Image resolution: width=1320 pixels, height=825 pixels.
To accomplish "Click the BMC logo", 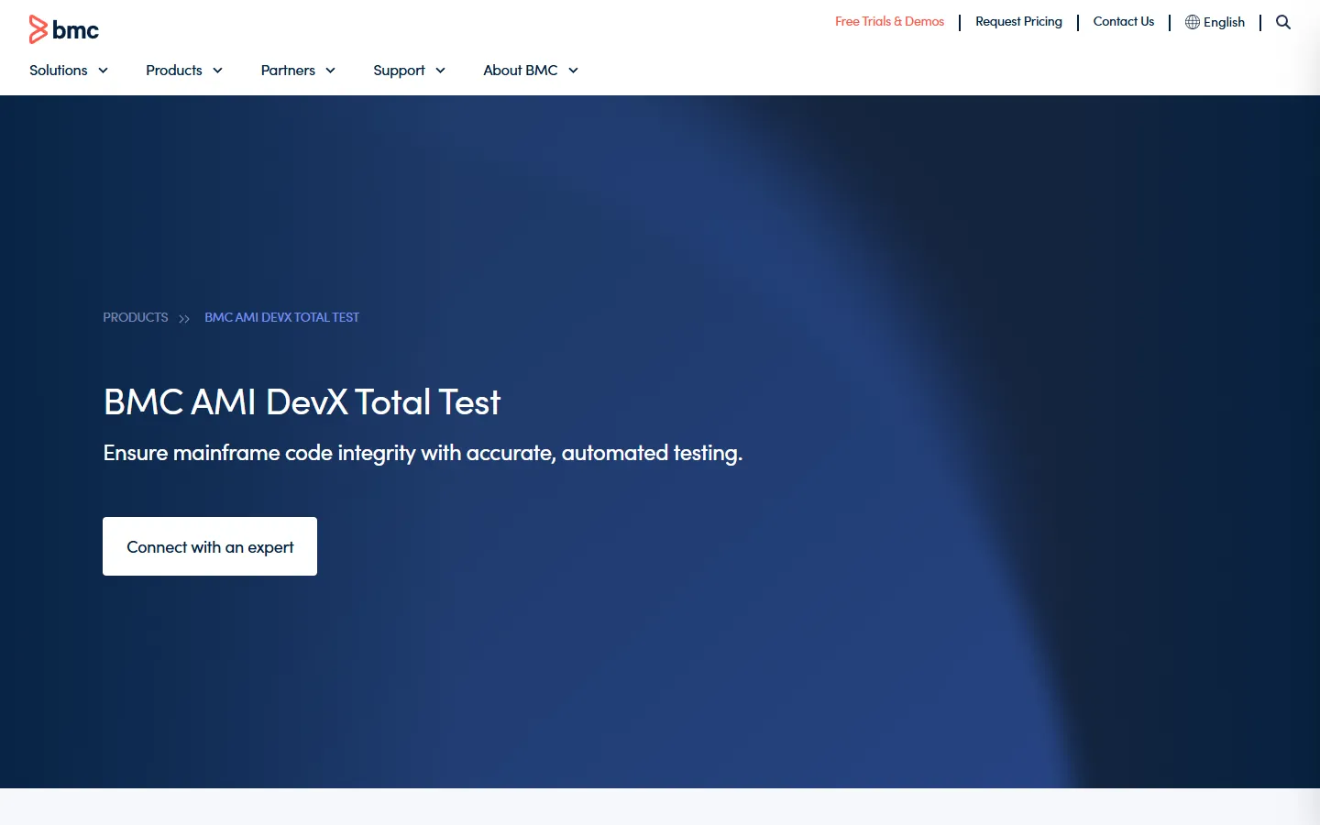I will [64, 29].
